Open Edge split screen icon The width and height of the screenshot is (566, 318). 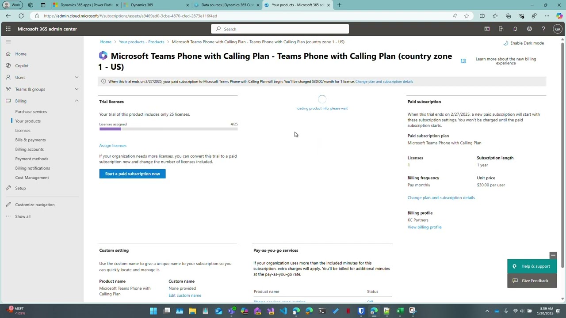(482, 16)
